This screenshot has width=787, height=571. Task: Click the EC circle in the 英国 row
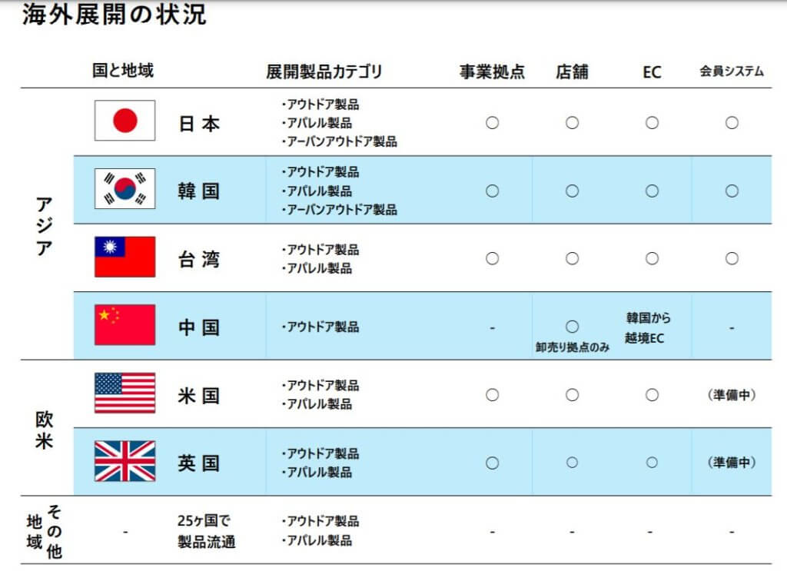652,463
